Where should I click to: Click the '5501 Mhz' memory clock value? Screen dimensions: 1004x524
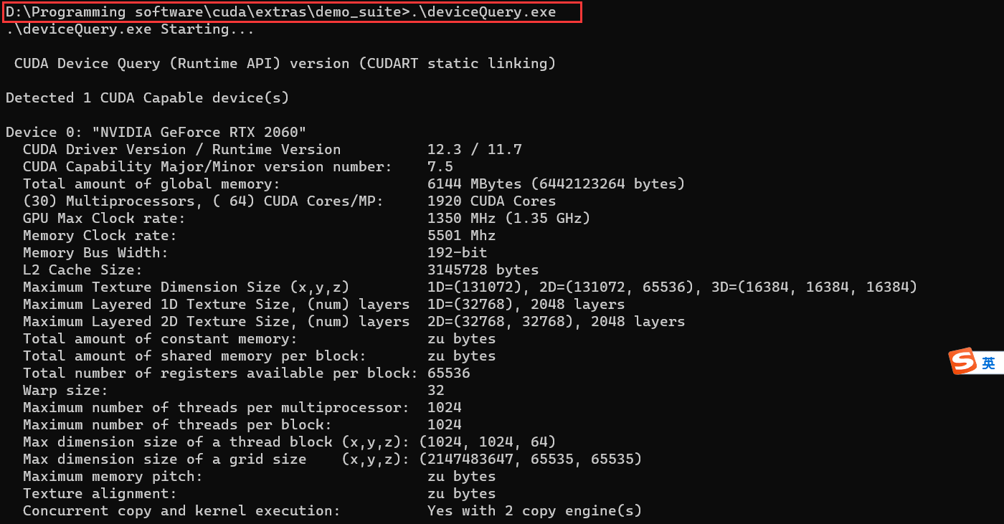point(462,236)
